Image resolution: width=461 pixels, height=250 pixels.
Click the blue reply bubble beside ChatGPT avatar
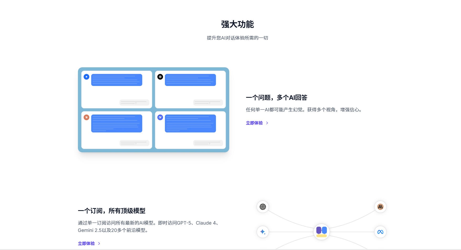click(x=190, y=80)
